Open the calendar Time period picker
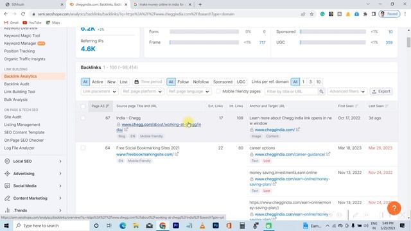 (x=148, y=81)
